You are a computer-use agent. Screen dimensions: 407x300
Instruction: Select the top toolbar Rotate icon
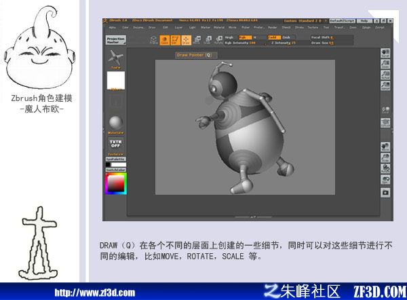point(219,40)
